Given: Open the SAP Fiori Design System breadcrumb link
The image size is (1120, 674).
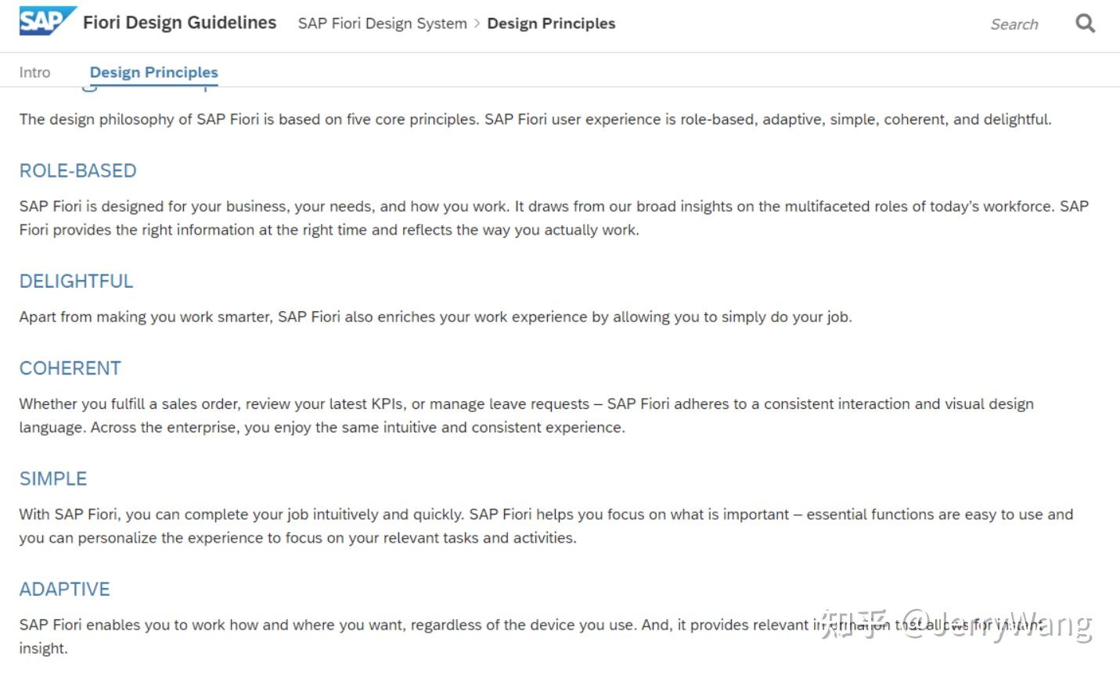Looking at the screenshot, I should 382,23.
